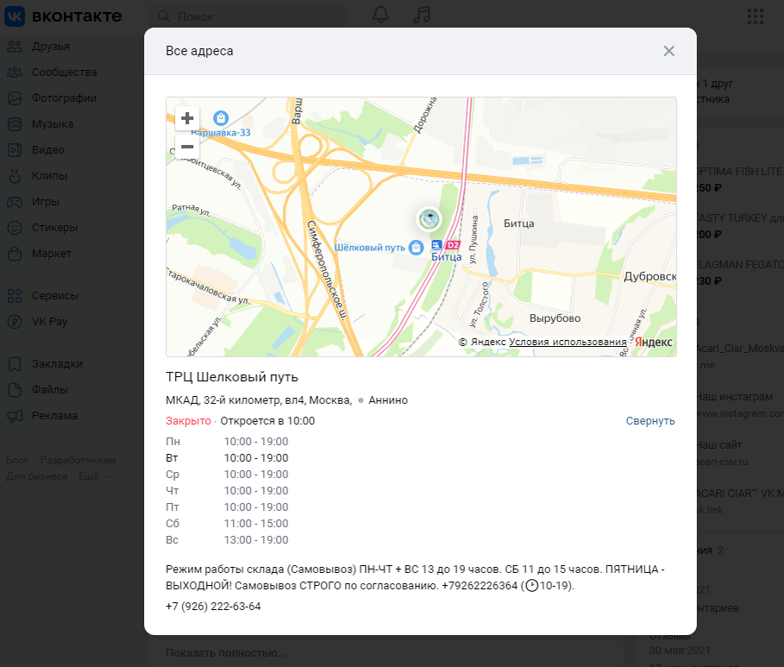Click the Друзья sidebar icon
This screenshot has width=784, height=667.
pos(15,47)
